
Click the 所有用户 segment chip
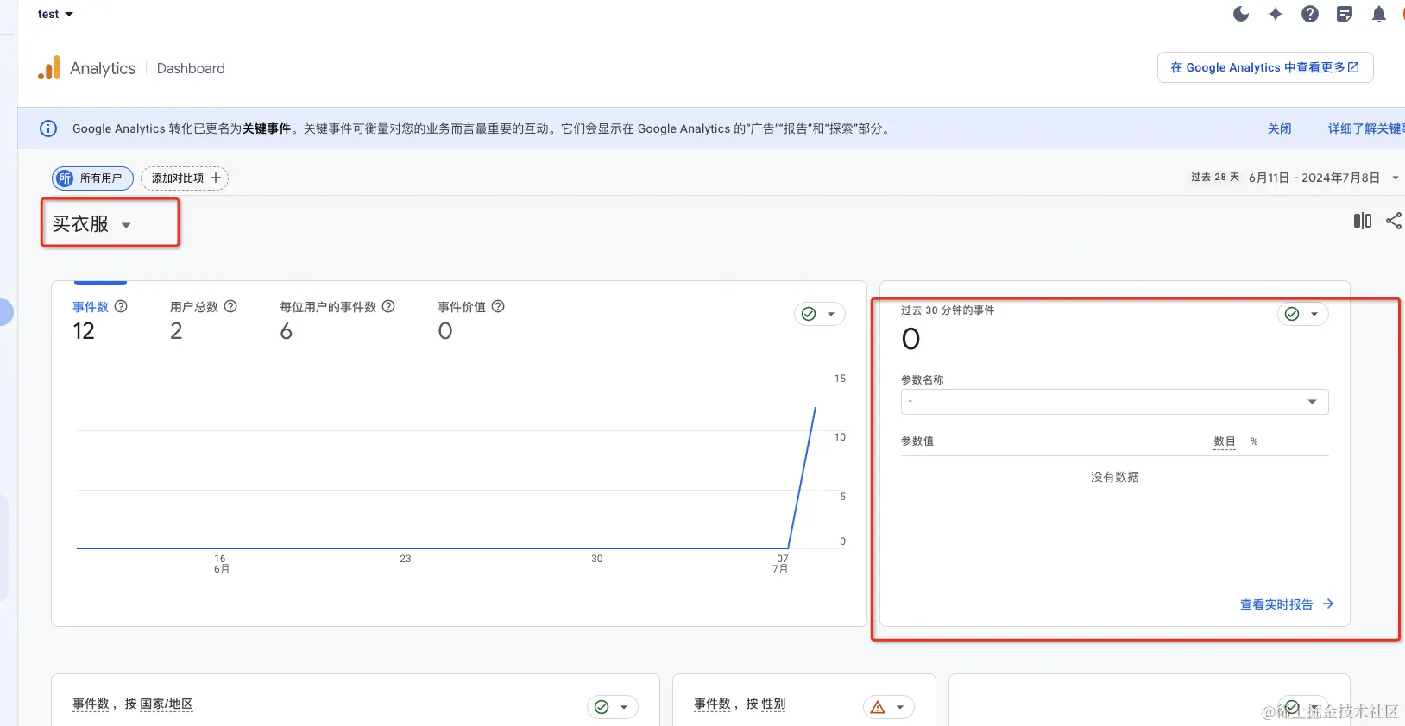93,178
